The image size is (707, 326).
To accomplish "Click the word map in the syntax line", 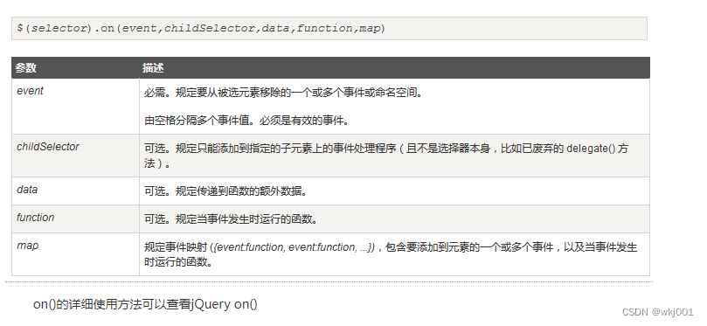I will pyautogui.click(x=370, y=29).
